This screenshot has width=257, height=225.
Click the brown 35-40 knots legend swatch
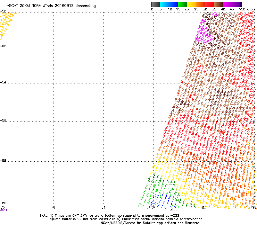[219, 4]
